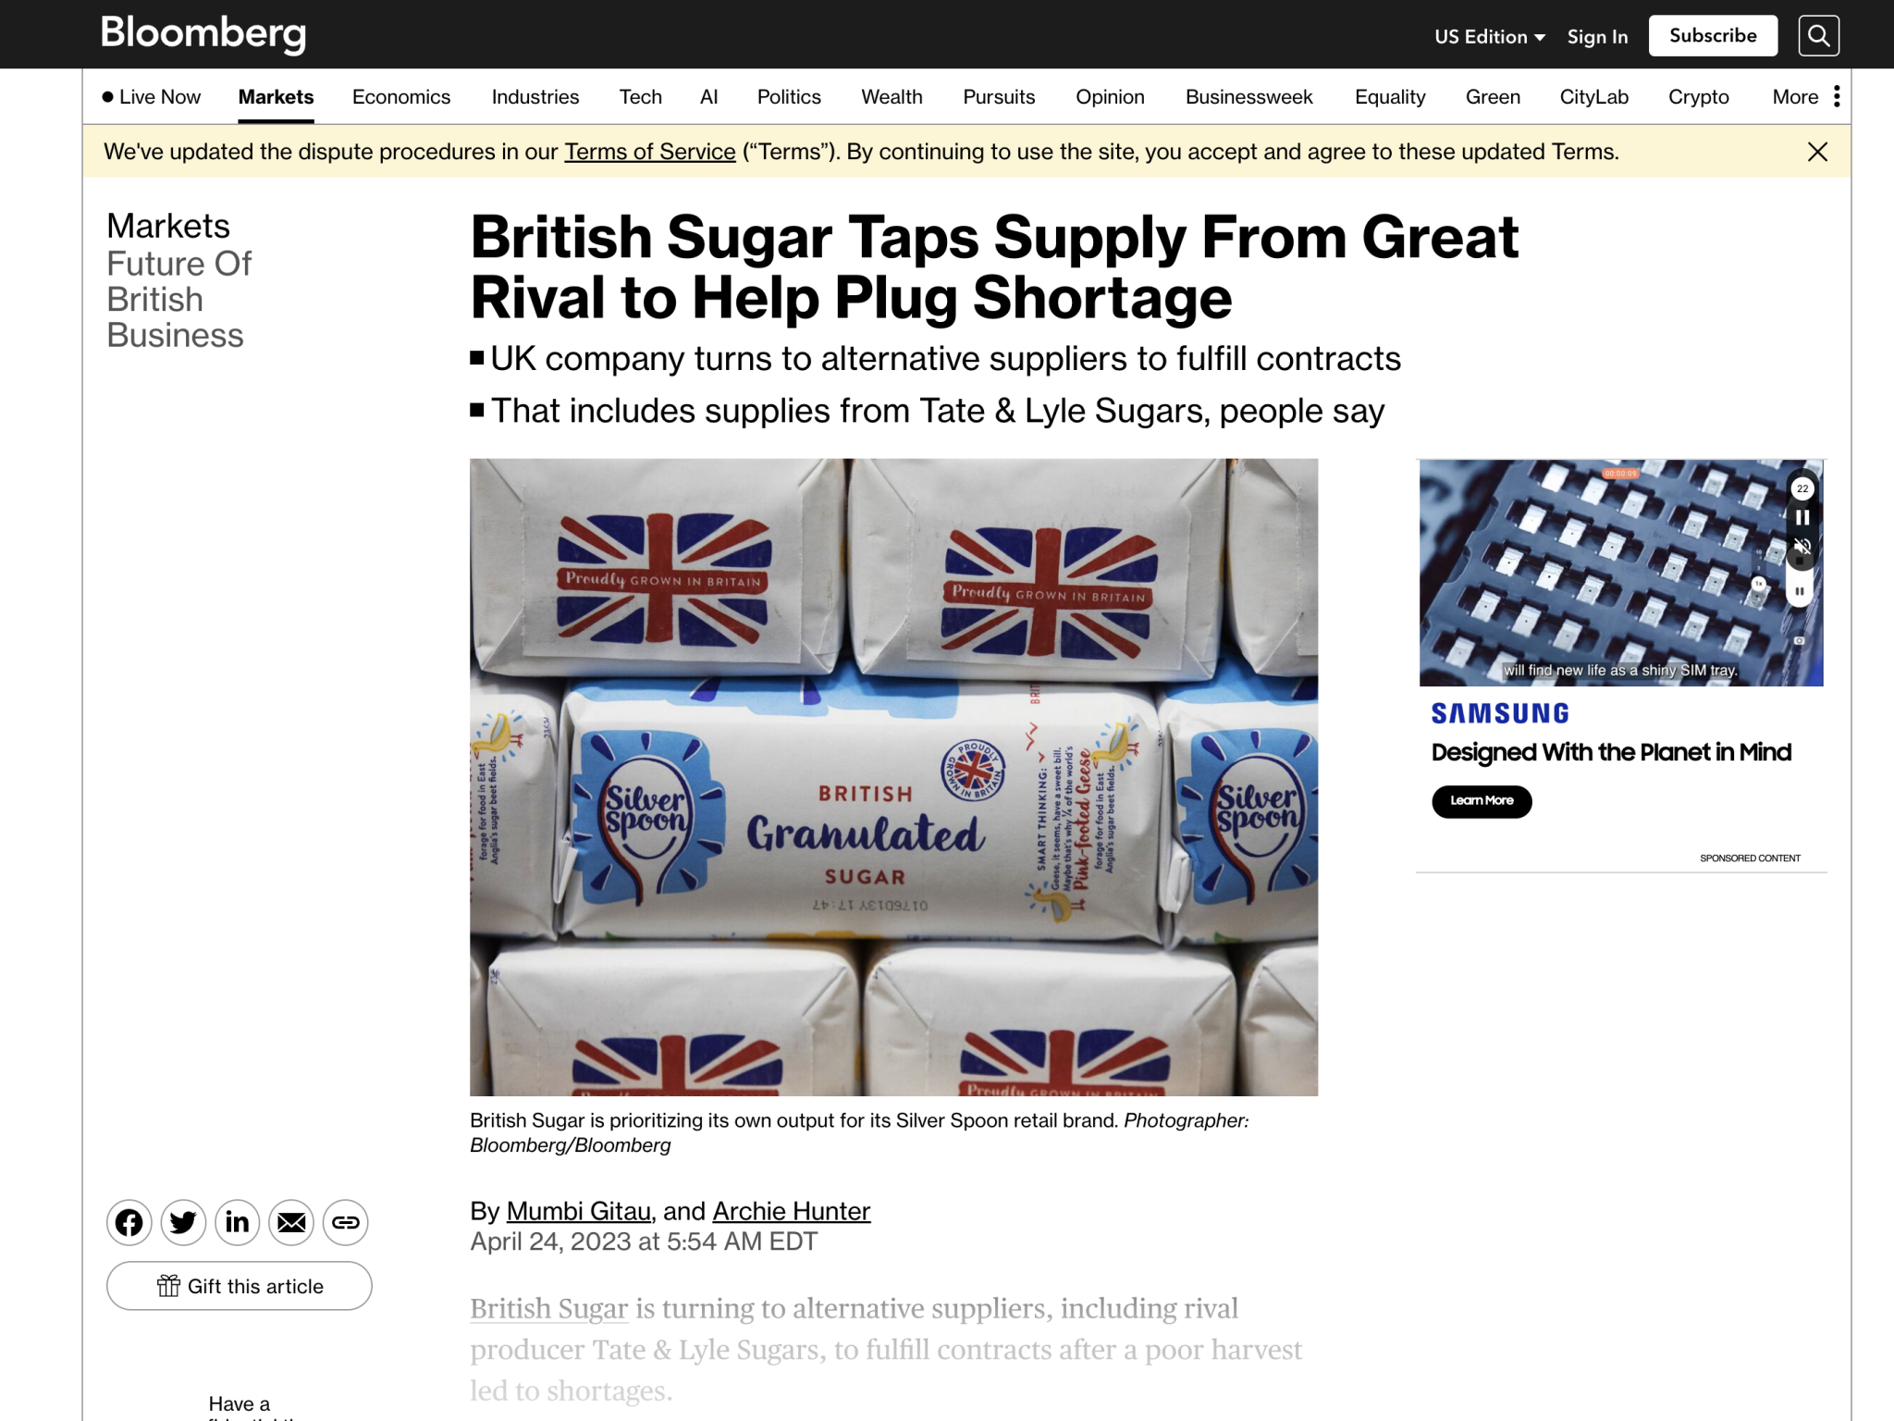Share article via email envelope icon
Screen dimensions: 1894x1421
point(291,1222)
